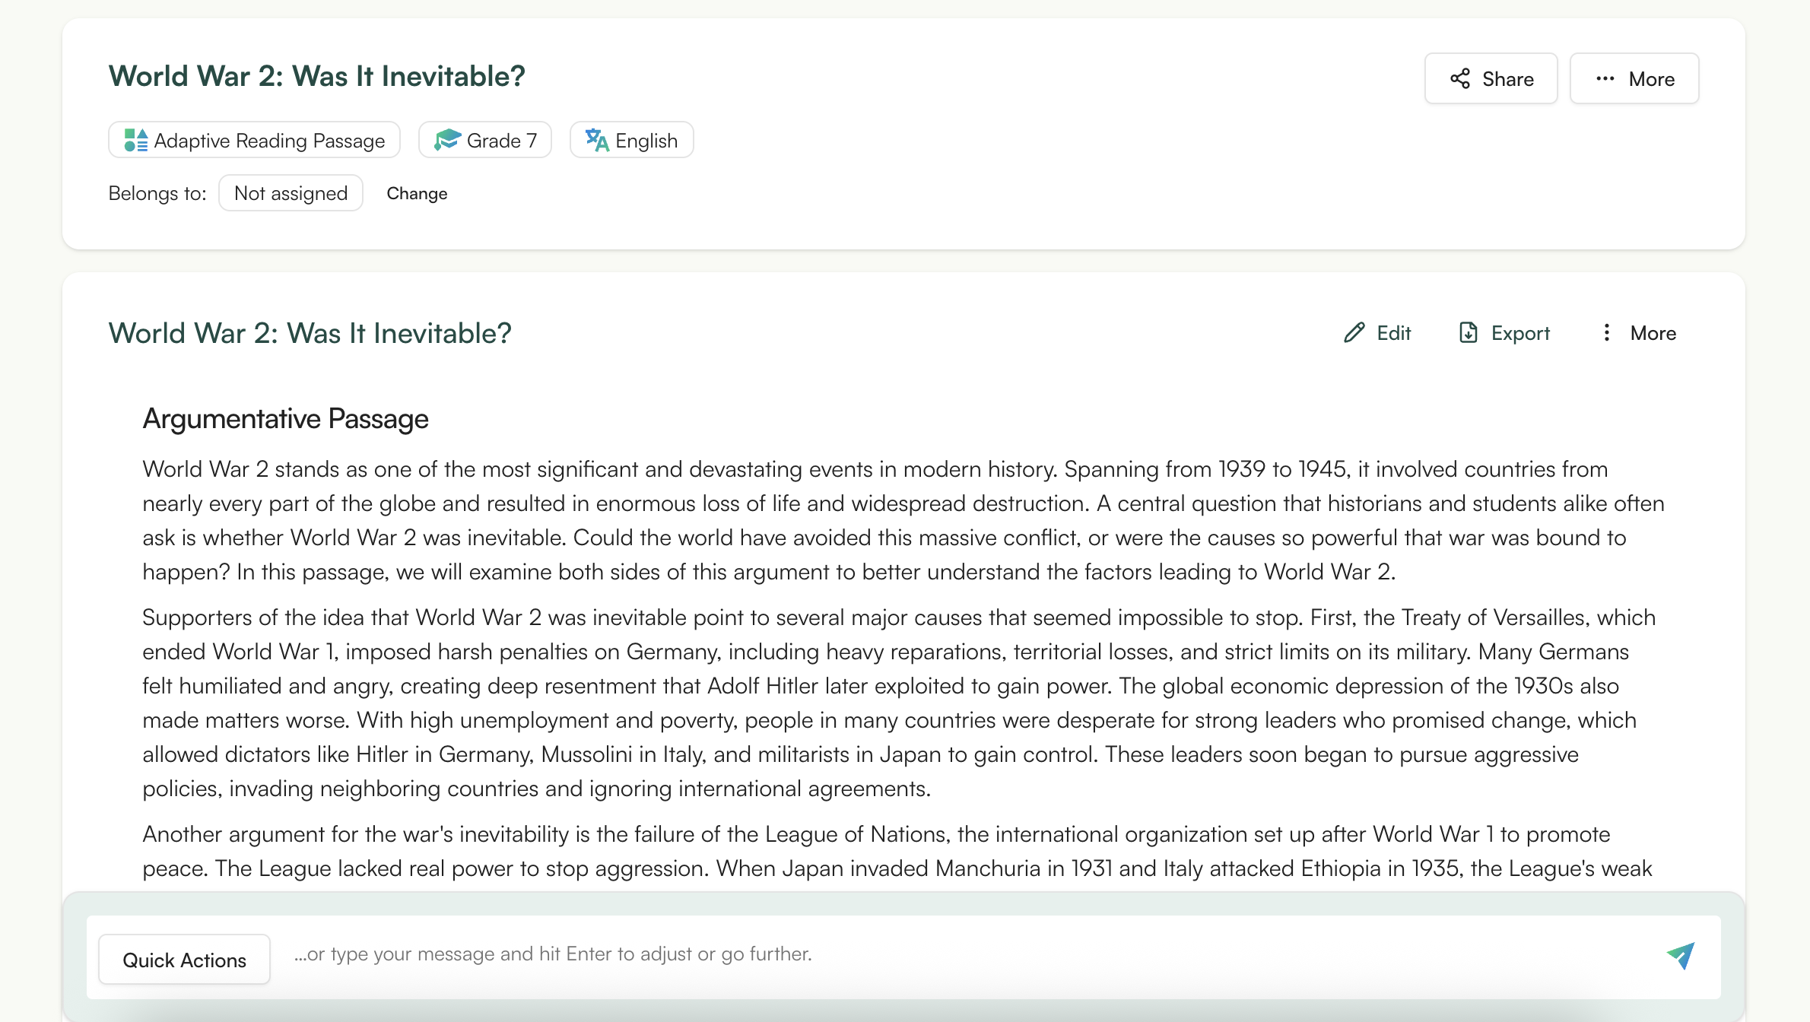Click the Adaptive Reading Passage shapes icon

[x=136, y=140]
